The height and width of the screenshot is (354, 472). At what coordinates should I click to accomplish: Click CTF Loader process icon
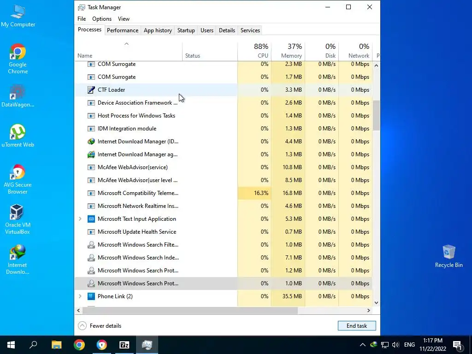tap(91, 90)
